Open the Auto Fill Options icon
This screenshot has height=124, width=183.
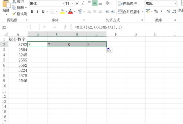[110, 50]
